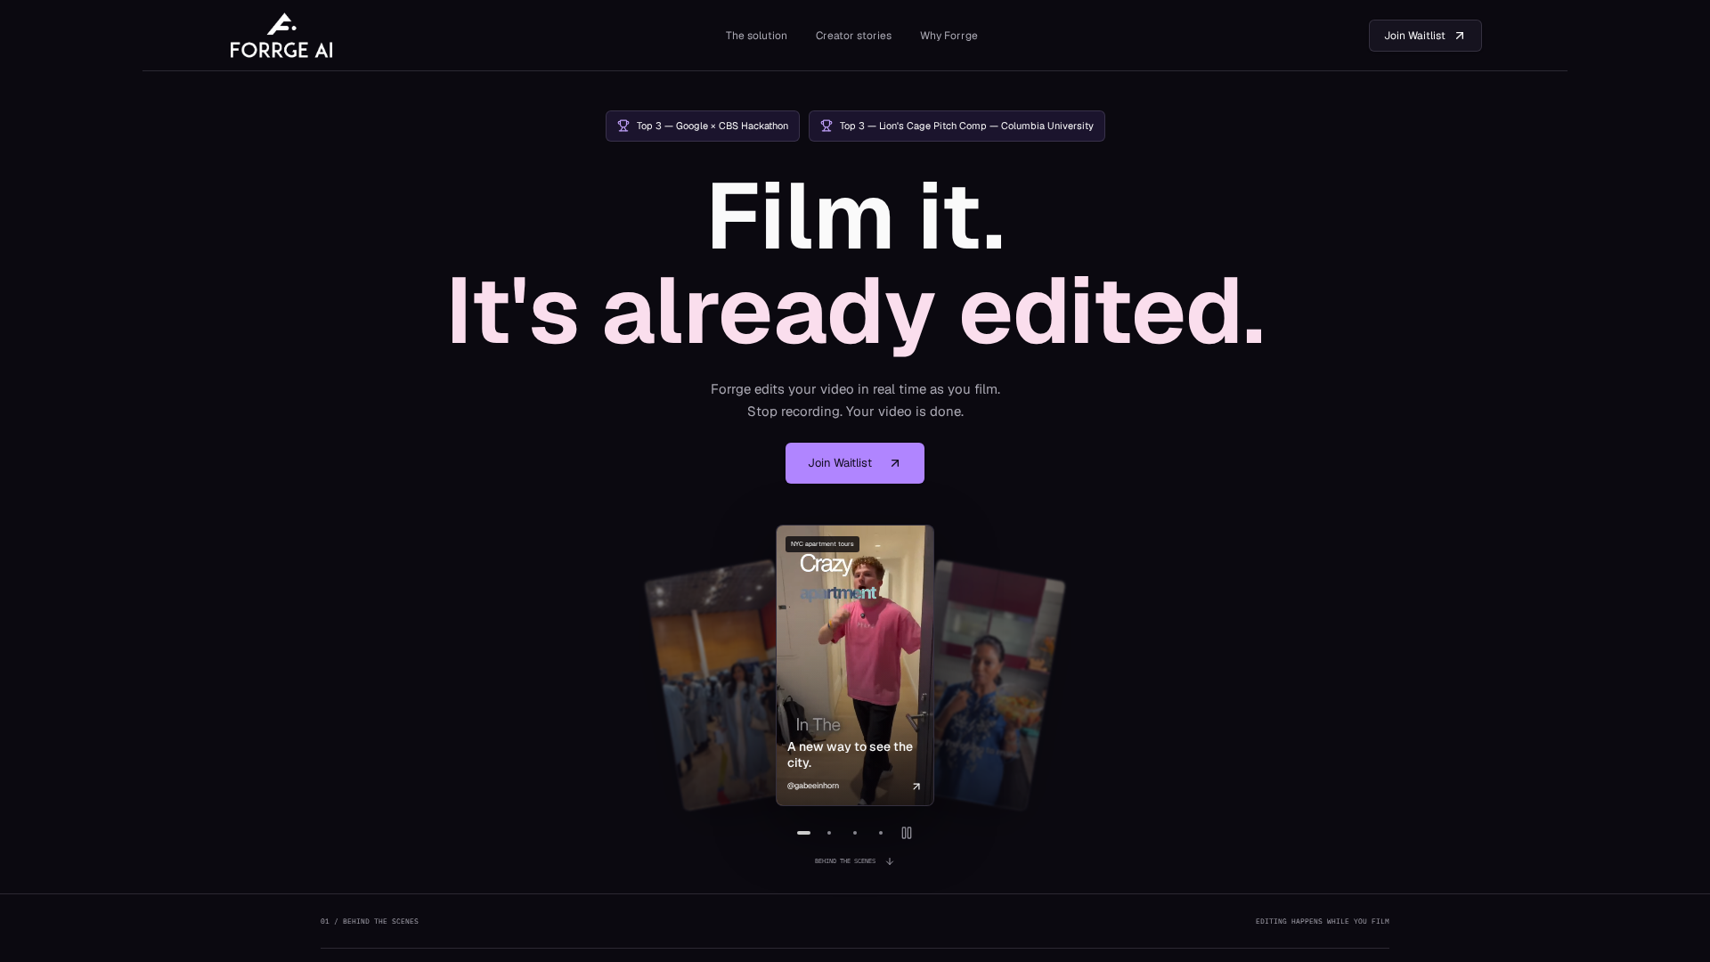
Task: Click 'EDITING HAPPENS WHILE YOU FILM' text
Action: click(x=1323, y=921)
